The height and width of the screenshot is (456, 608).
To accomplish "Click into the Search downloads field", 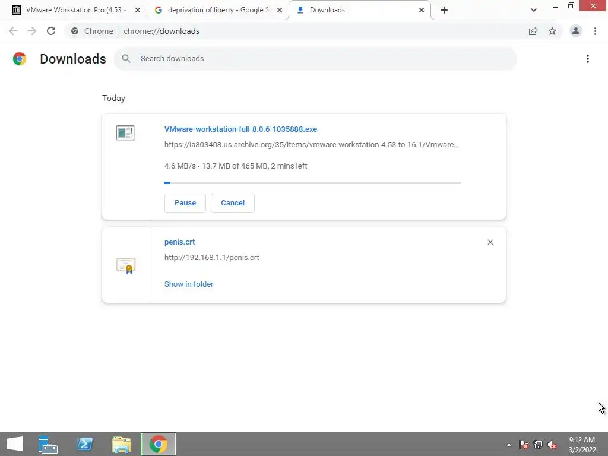I will coord(315,59).
